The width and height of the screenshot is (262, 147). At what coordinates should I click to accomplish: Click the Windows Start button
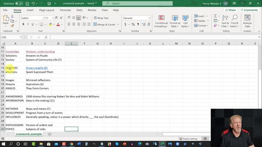(3, 144)
